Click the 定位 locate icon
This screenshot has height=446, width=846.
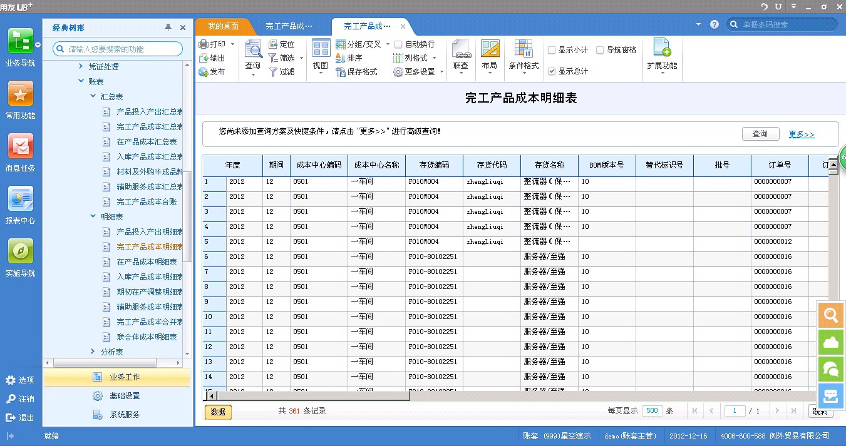click(273, 44)
